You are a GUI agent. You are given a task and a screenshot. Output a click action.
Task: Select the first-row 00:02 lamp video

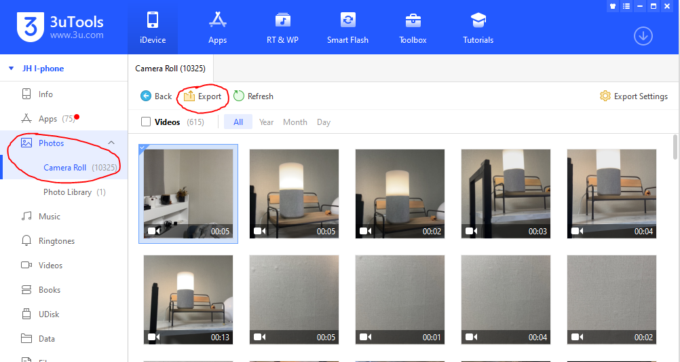400,194
